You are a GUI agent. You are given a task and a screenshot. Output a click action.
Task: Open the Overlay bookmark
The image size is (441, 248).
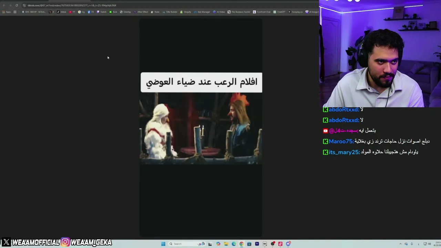[125, 12]
